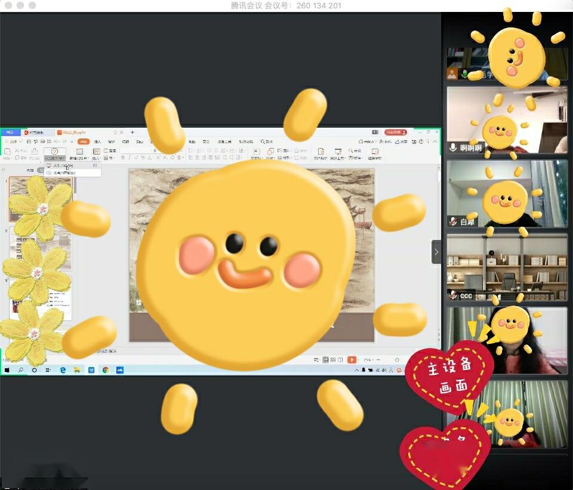Switch to normal view icon in status bar
This screenshot has height=490, width=573.
pyautogui.click(x=325, y=360)
